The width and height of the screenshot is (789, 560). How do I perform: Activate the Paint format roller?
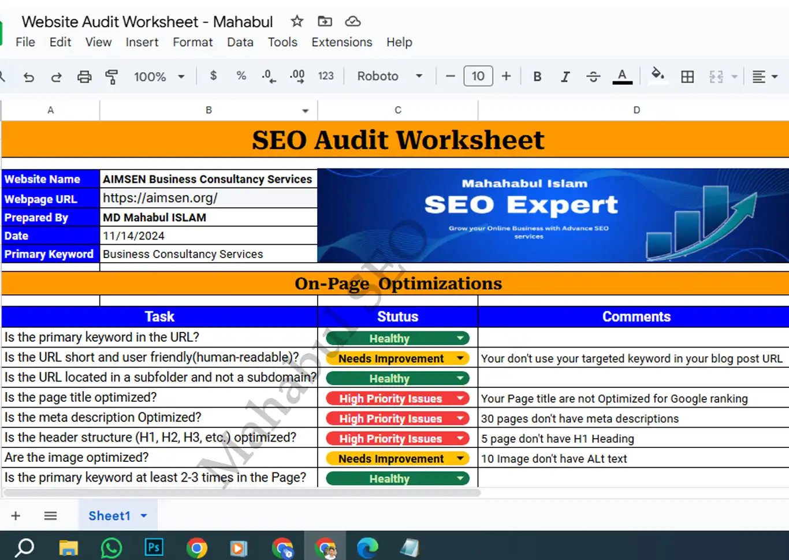tap(111, 77)
